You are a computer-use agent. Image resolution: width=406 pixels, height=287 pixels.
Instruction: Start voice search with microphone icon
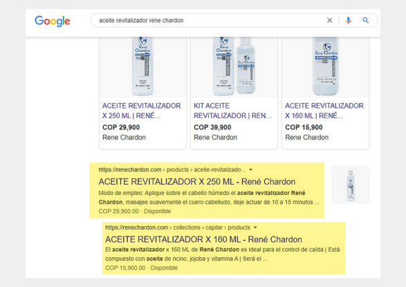pos(349,21)
